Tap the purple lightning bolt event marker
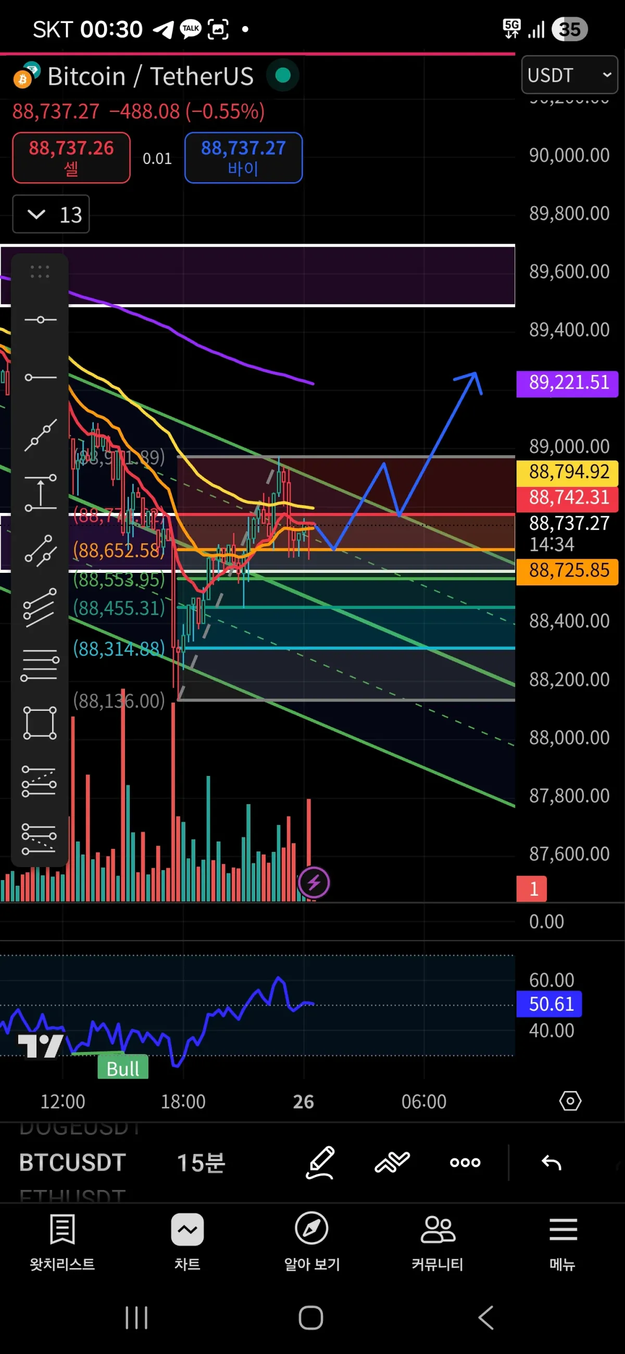This screenshot has height=1354, width=625. click(x=314, y=882)
